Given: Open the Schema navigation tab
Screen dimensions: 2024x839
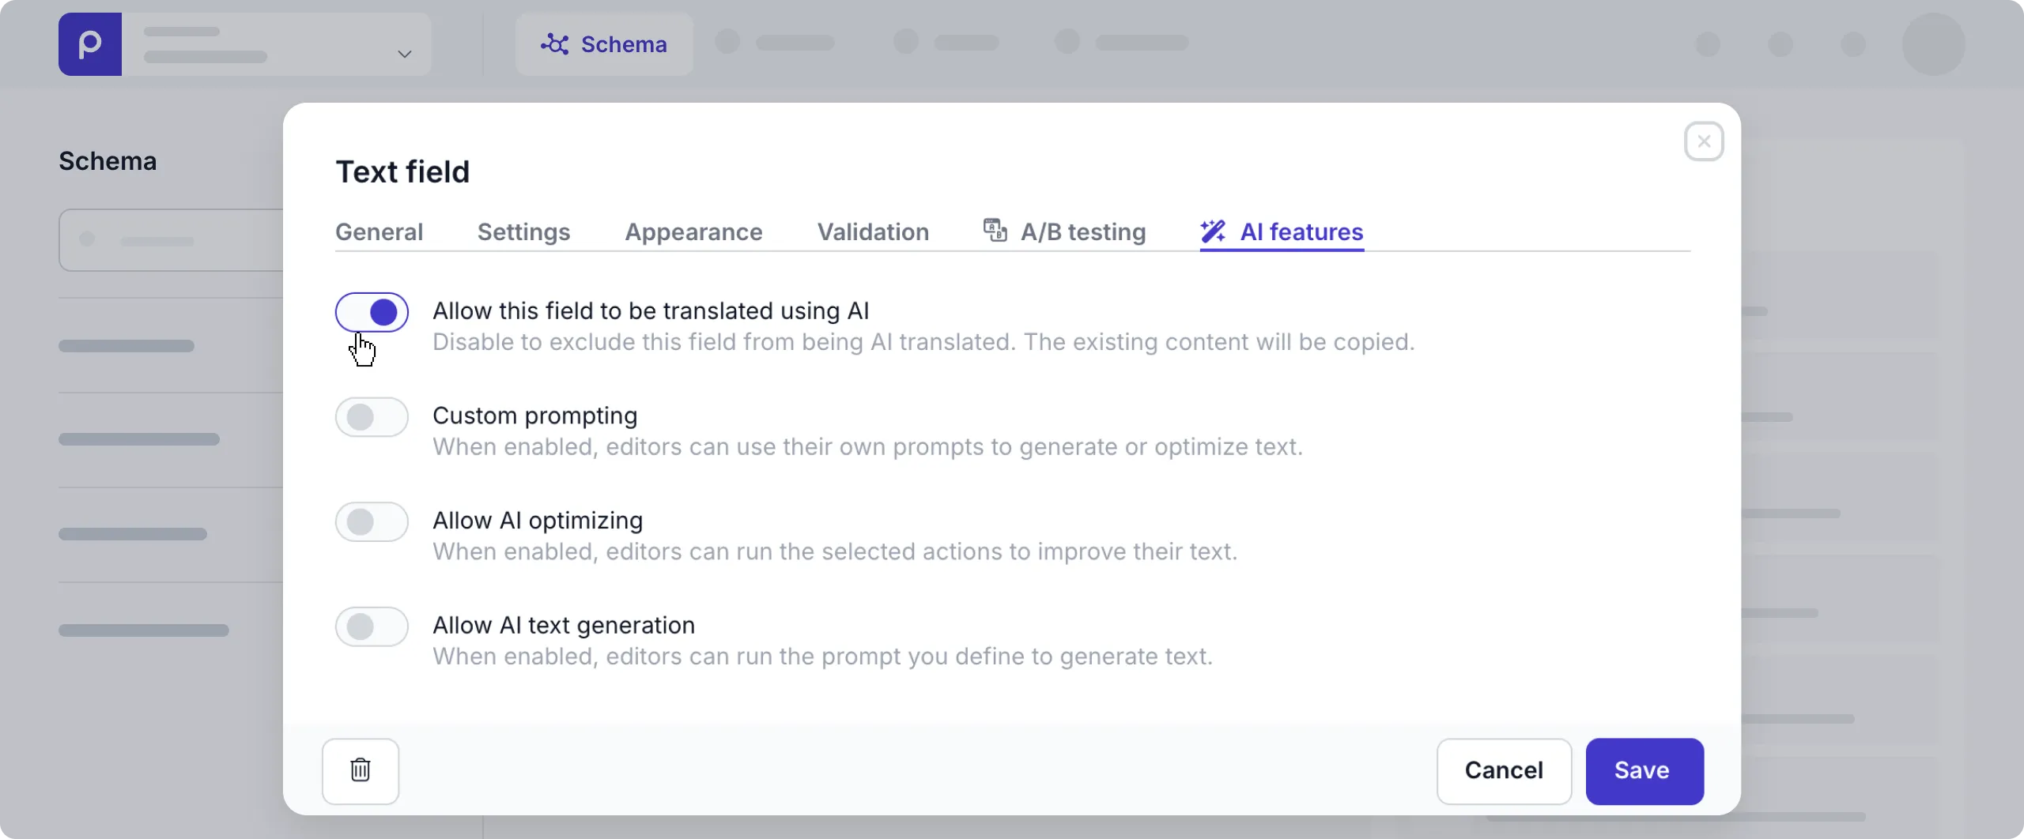Looking at the screenshot, I should coord(604,44).
